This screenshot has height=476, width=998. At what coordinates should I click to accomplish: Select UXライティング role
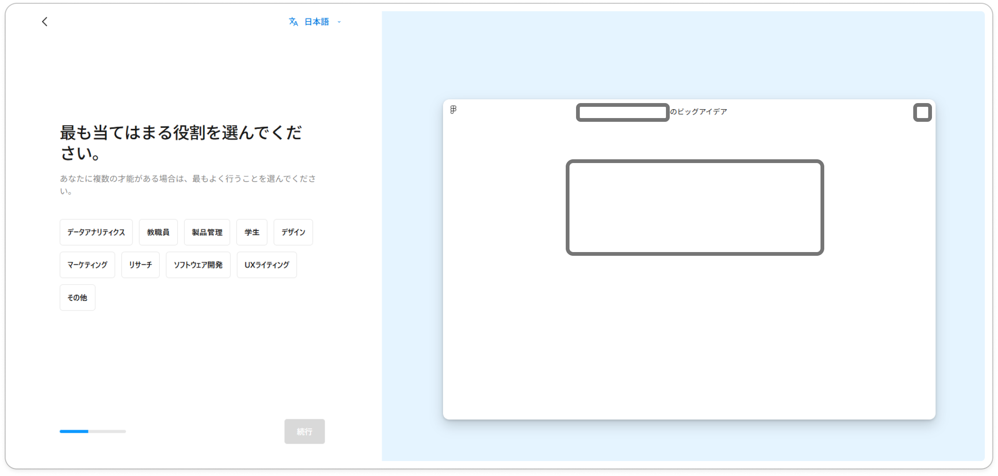coord(266,265)
